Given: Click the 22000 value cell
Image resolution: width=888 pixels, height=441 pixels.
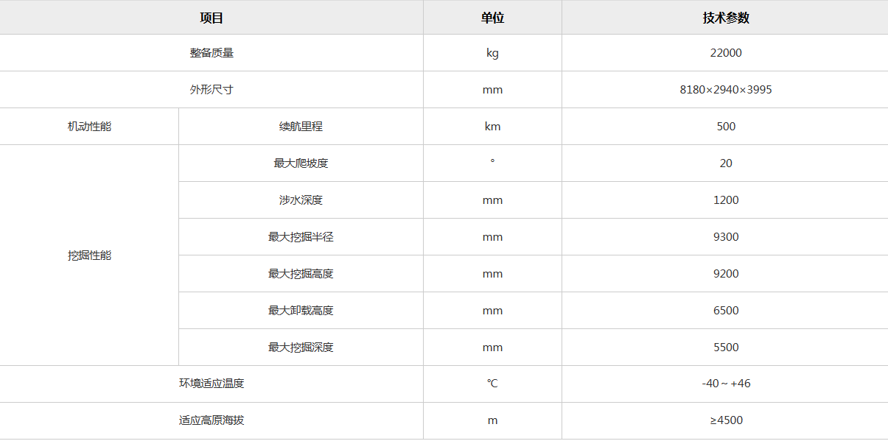Looking at the screenshot, I should 726,53.
